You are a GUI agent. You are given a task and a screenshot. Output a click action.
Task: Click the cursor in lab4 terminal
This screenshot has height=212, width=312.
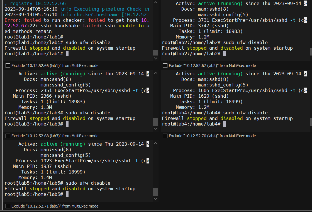[225, 124]
